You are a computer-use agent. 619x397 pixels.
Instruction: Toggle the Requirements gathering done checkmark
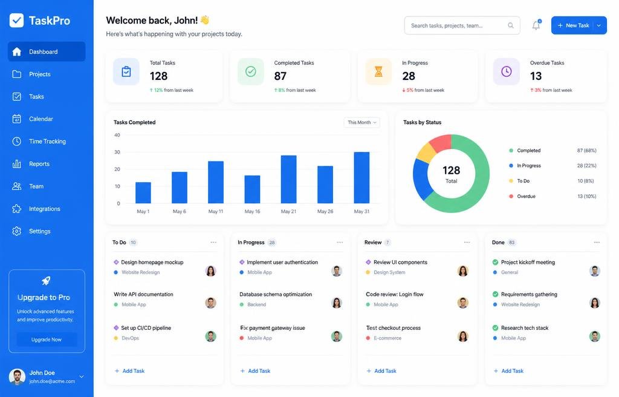click(x=496, y=294)
